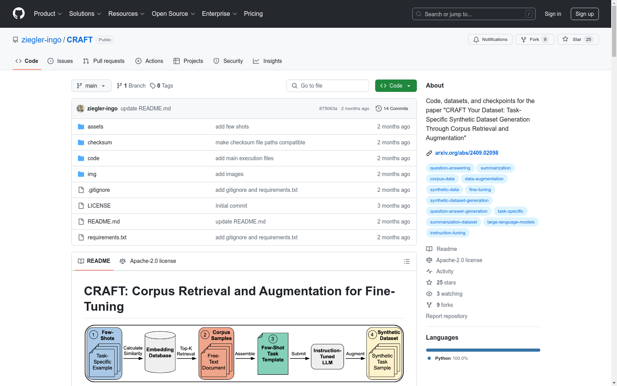Click the Notifications bell icon

click(476, 39)
